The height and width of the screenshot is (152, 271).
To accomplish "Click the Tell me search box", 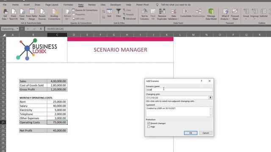I will coord(176,5).
